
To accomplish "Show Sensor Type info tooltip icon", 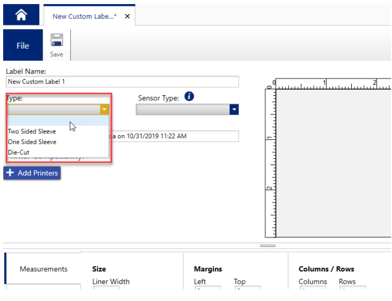I will point(189,96).
